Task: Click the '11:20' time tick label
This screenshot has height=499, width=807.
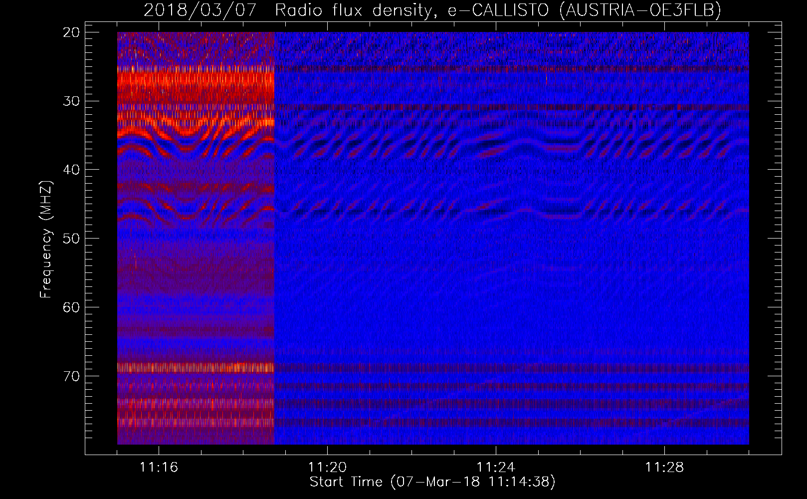Action: [327, 468]
